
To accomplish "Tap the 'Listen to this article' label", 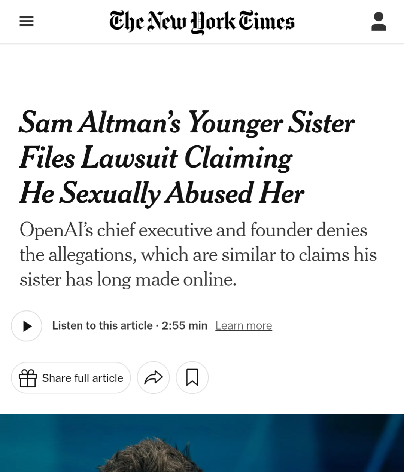I will (x=102, y=325).
